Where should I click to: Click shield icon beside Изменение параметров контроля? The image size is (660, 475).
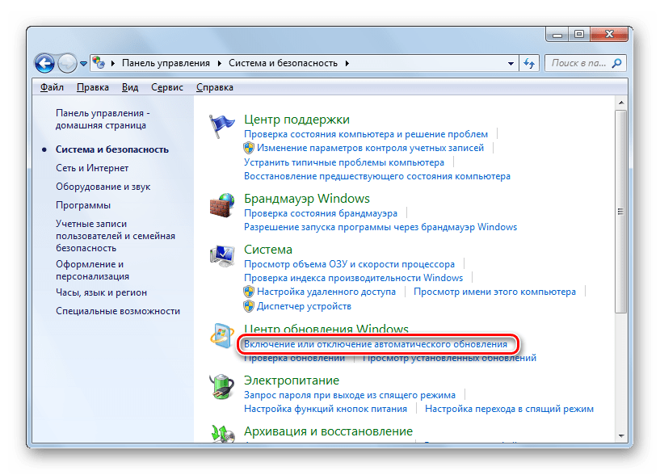point(249,148)
